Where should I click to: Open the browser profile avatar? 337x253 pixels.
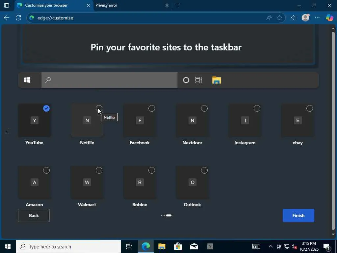click(305, 18)
